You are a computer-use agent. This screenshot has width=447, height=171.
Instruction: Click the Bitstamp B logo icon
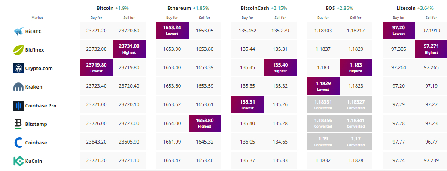(18, 124)
